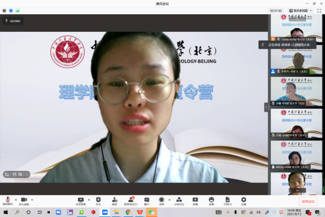Click the pinned video label at top left
Image resolution: width=325 pixels, height=217 pixels.
point(13,21)
